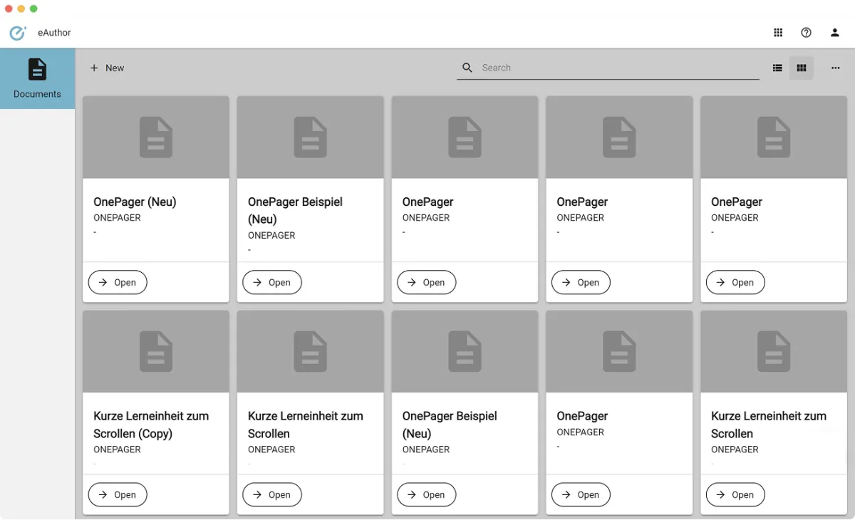Open the apps grid launcher icon
This screenshot has width=855, height=520.
pyautogui.click(x=778, y=33)
